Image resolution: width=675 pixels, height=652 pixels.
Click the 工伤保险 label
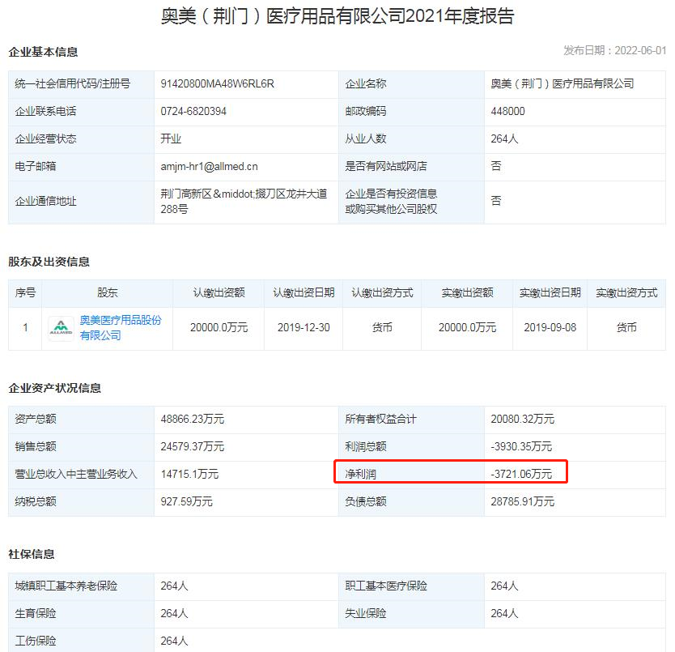tap(36, 641)
